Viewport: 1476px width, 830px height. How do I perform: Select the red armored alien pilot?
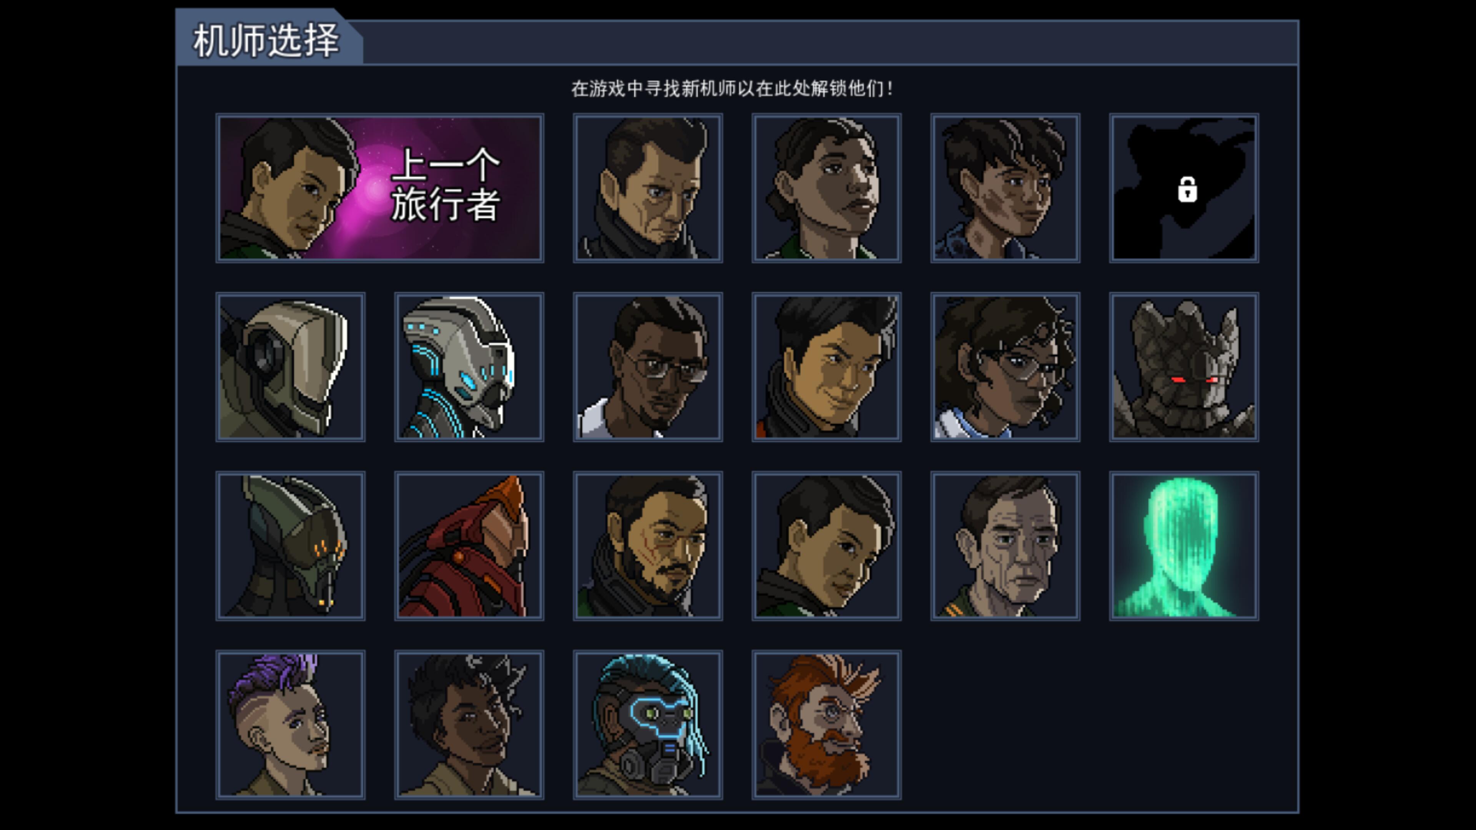click(469, 546)
